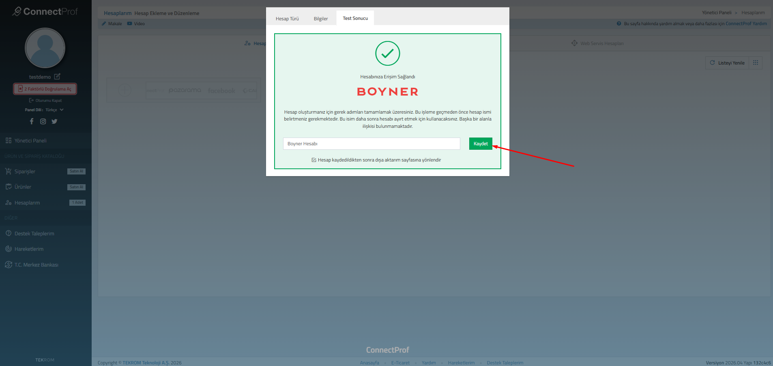Click Hesaplarım in the breadcrumb
This screenshot has width=773, height=366.
point(753,13)
